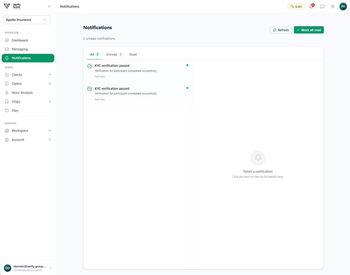Click the Messaging inbox icon

point(7,49)
